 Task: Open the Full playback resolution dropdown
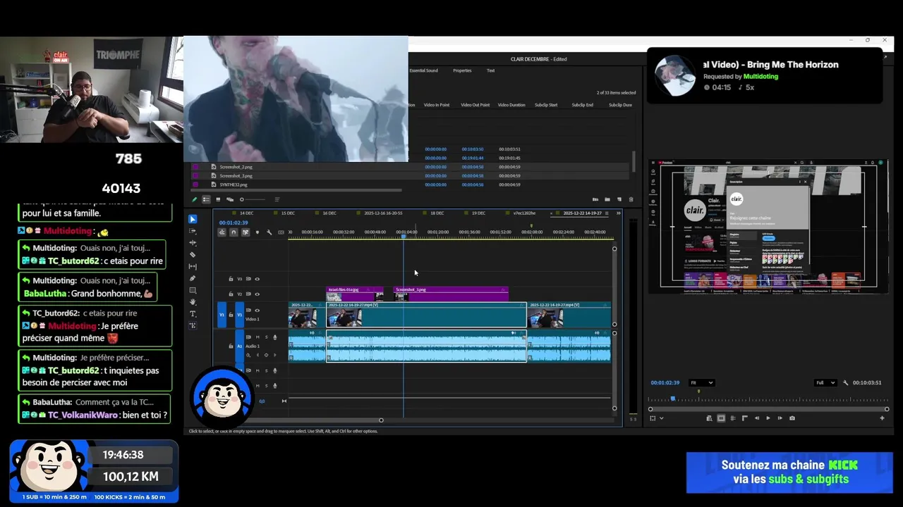(x=825, y=382)
